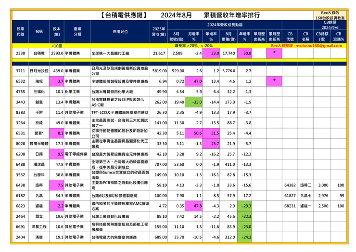Select green cumulative growth -23.0
Image resolution: width=356 pixels, height=252 pixels.
tap(244, 227)
